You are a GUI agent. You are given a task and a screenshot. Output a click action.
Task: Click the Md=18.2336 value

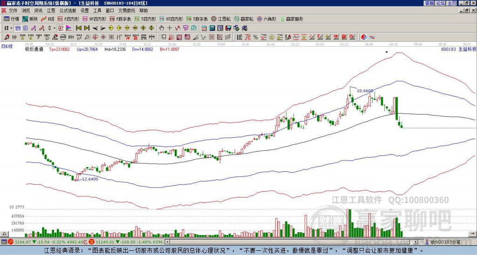pos(115,49)
